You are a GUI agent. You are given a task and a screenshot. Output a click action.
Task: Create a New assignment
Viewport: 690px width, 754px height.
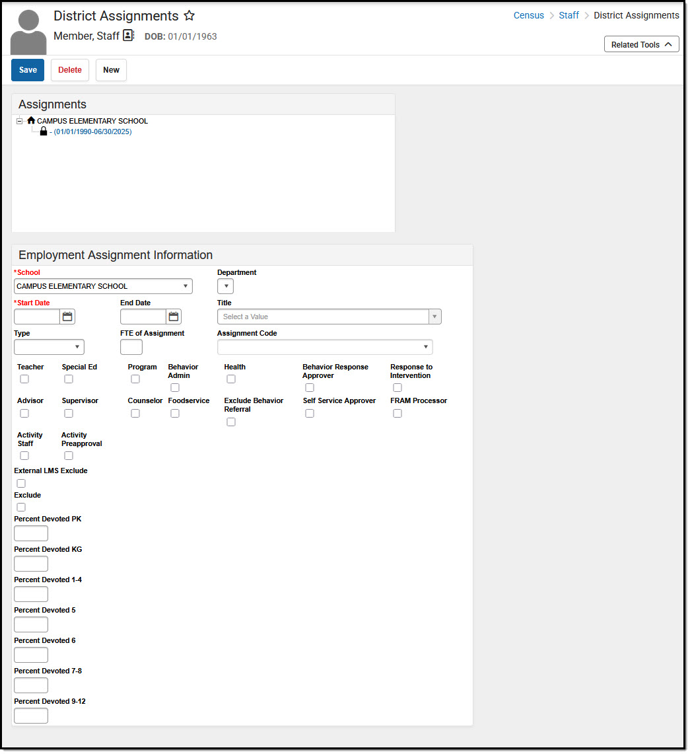click(110, 69)
